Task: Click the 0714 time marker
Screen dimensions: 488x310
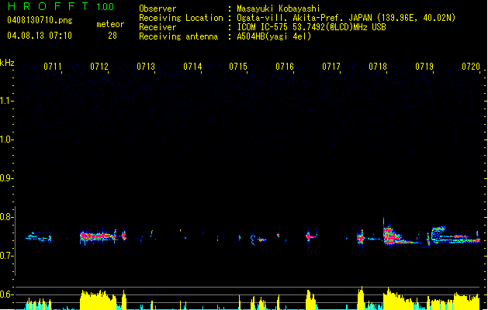Action: point(192,67)
